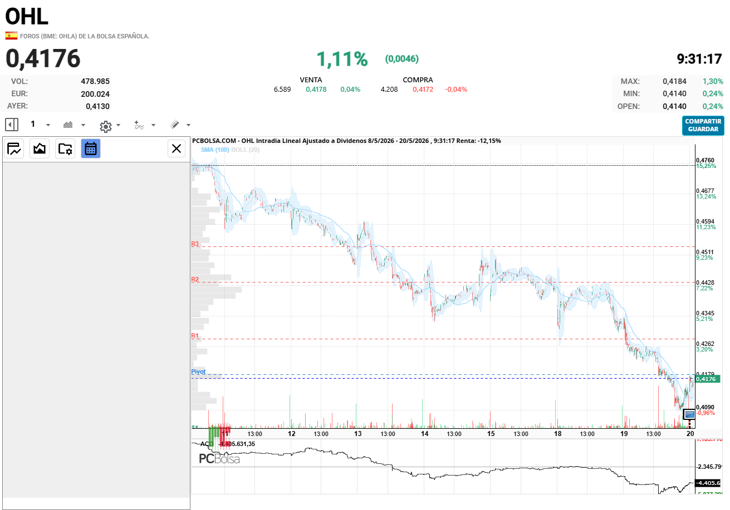The width and height of the screenshot is (730, 510).
Task: Click the VOL value 478.985
Action: click(95, 81)
